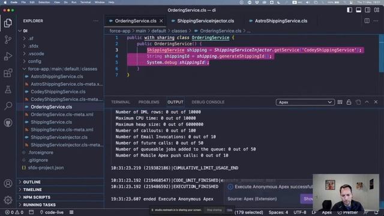This screenshot has width=384, height=216.
Task: Switch to the Problems panel tab
Action: tap(149, 102)
